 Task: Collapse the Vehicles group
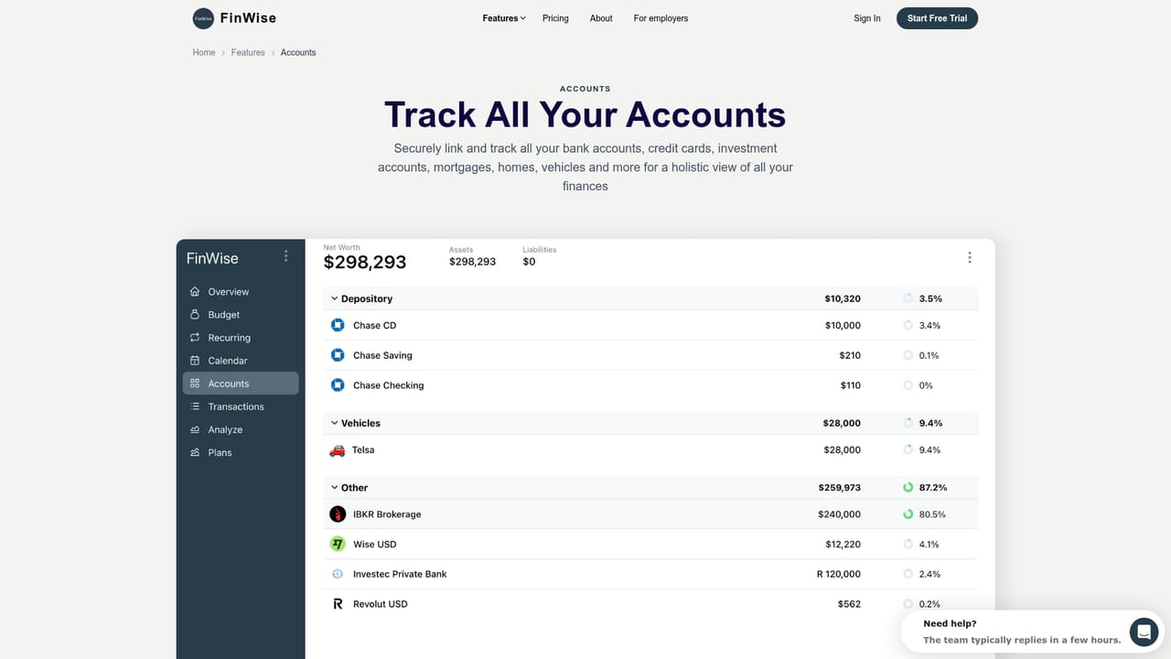[334, 423]
